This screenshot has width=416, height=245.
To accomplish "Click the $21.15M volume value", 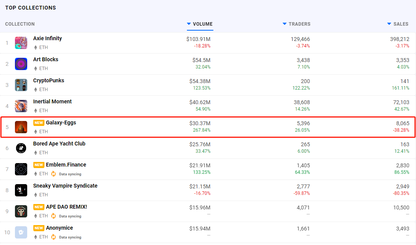I will (x=200, y=187).
